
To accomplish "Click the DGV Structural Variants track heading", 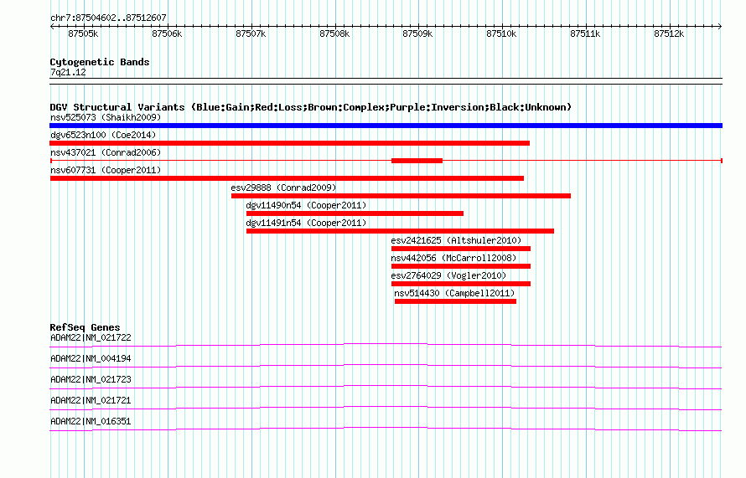I will coord(311,107).
